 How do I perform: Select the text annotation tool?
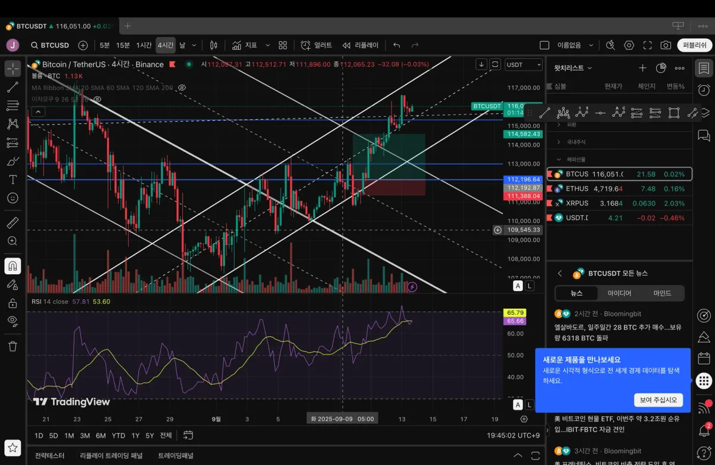pos(12,179)
